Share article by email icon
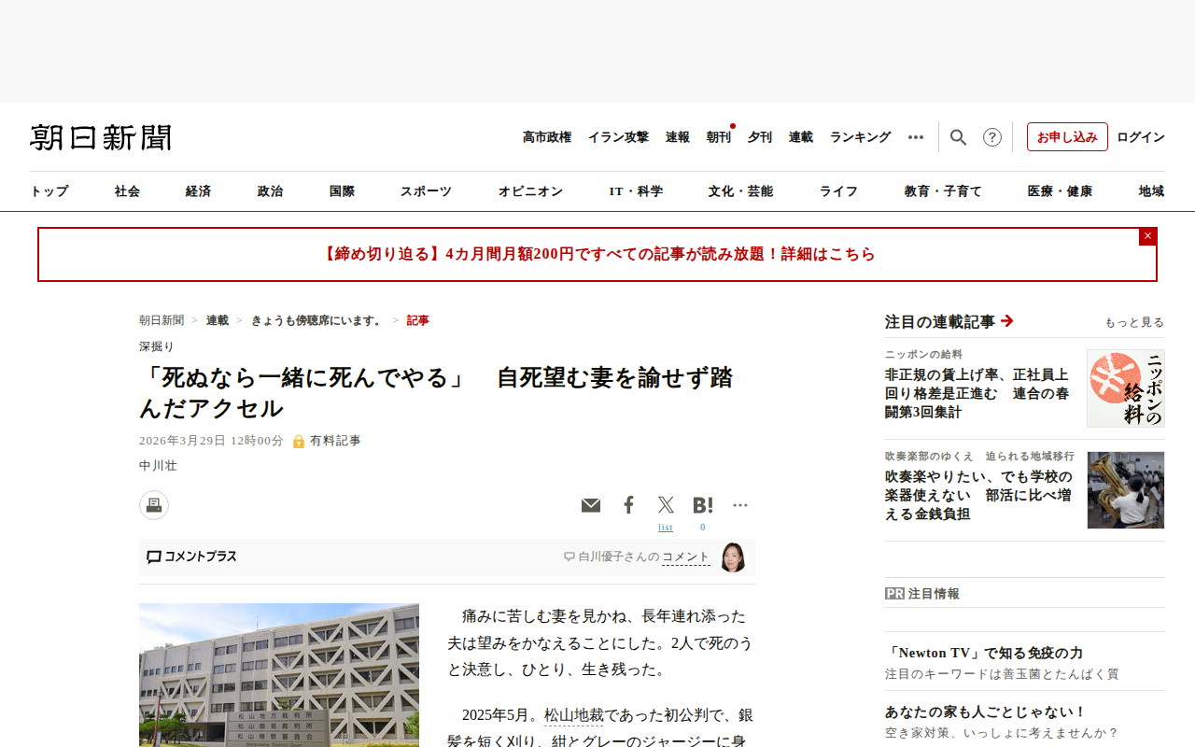 (x=591, y=505)
